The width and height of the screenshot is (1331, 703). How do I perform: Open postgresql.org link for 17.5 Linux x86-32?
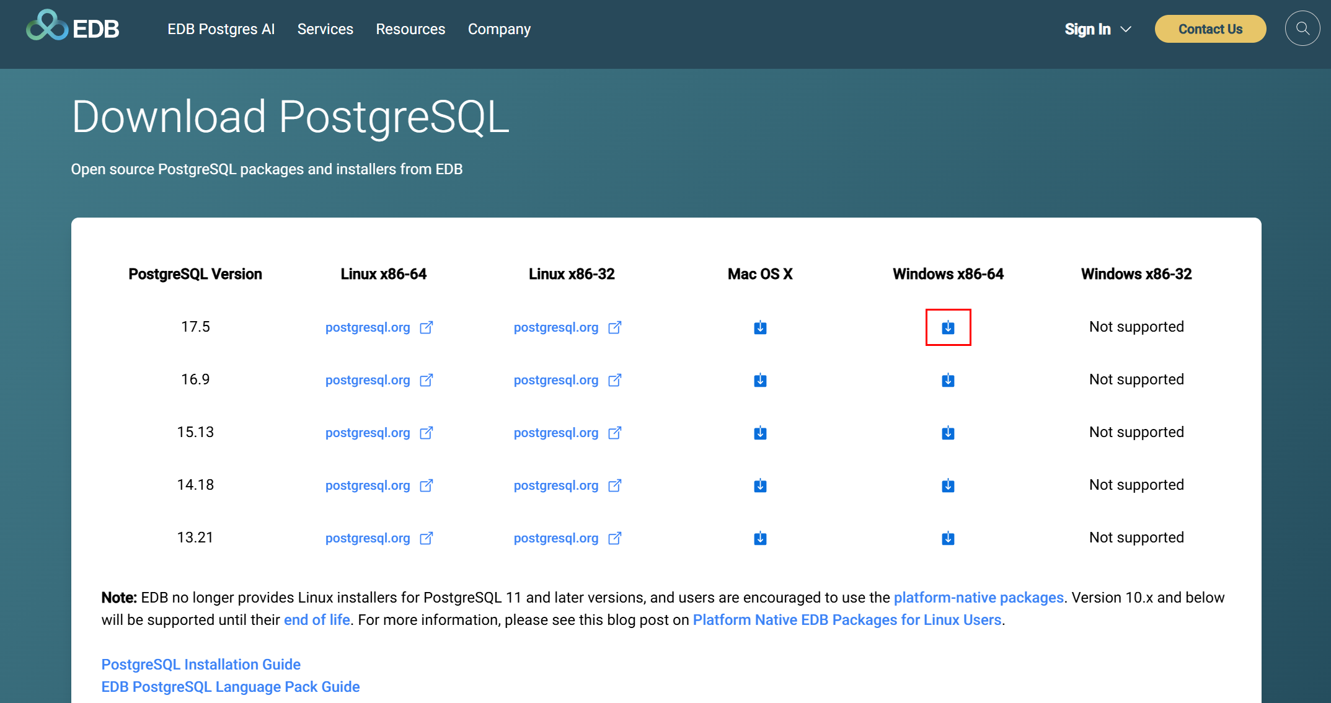[567, 327]
